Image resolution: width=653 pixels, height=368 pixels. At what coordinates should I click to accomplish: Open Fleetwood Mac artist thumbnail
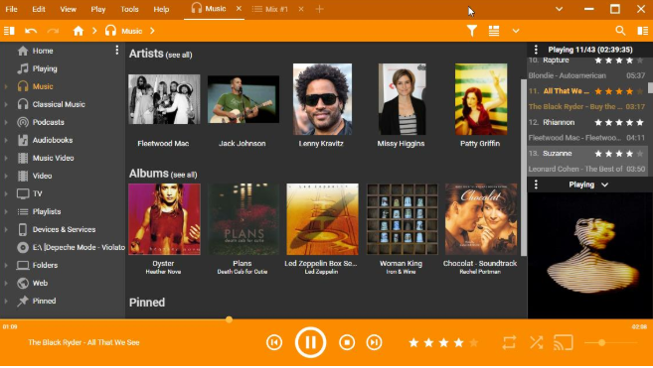click(164, 99)
